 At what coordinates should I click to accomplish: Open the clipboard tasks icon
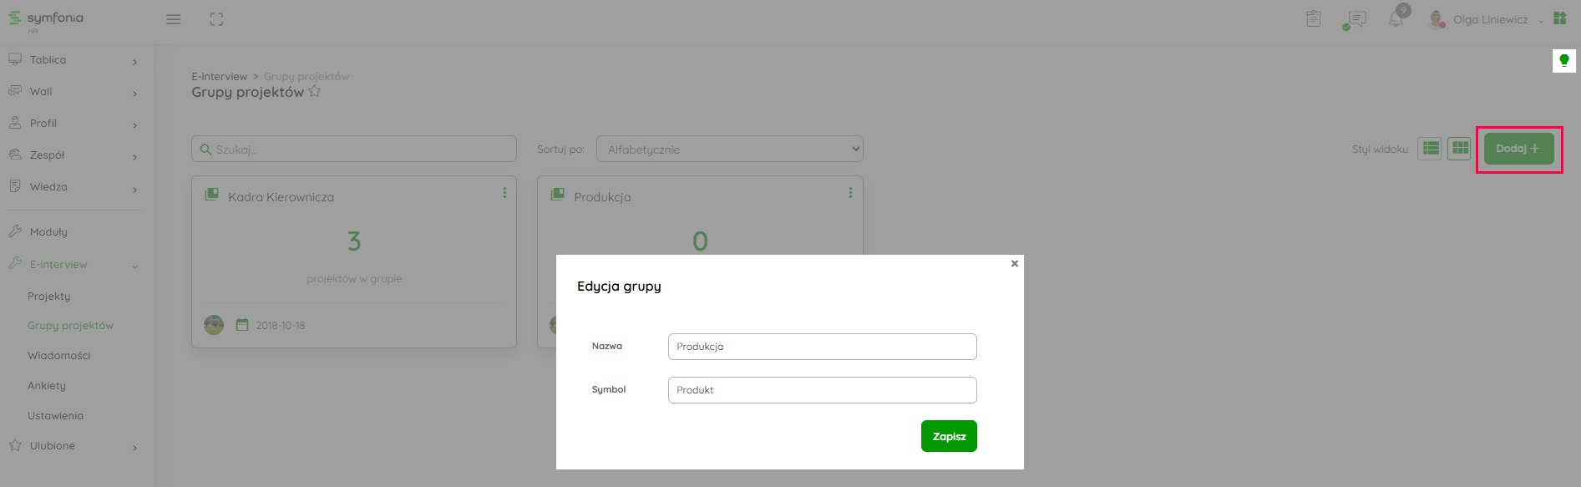pos(1314,18)
